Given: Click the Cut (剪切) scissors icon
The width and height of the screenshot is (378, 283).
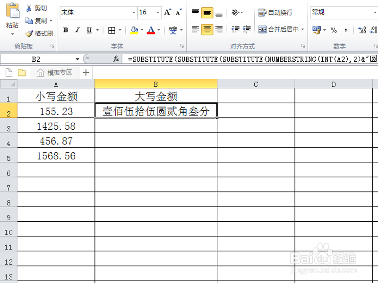Looking at the screenshot, I should (x=29, y=8).
